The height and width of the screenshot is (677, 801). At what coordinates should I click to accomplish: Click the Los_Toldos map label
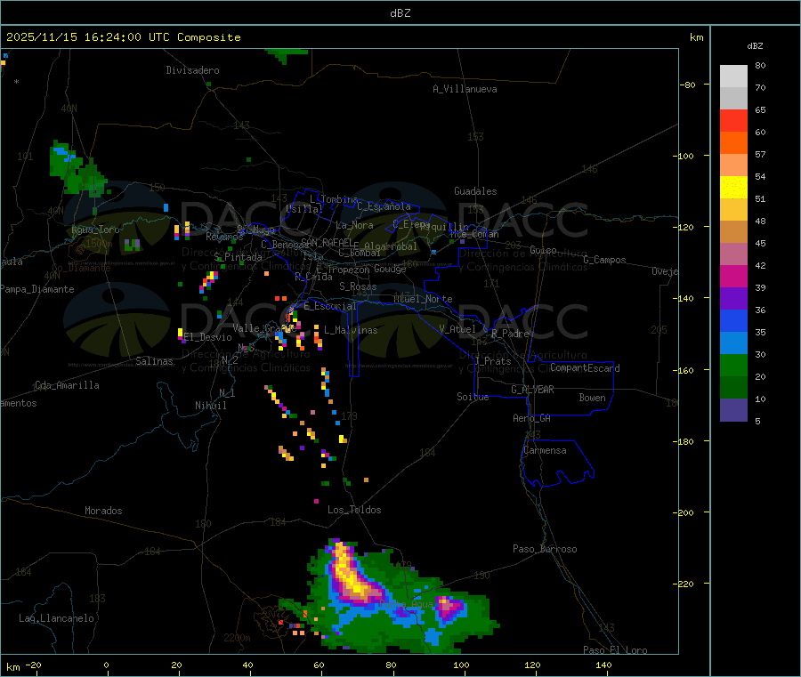(x=354, y=510)
